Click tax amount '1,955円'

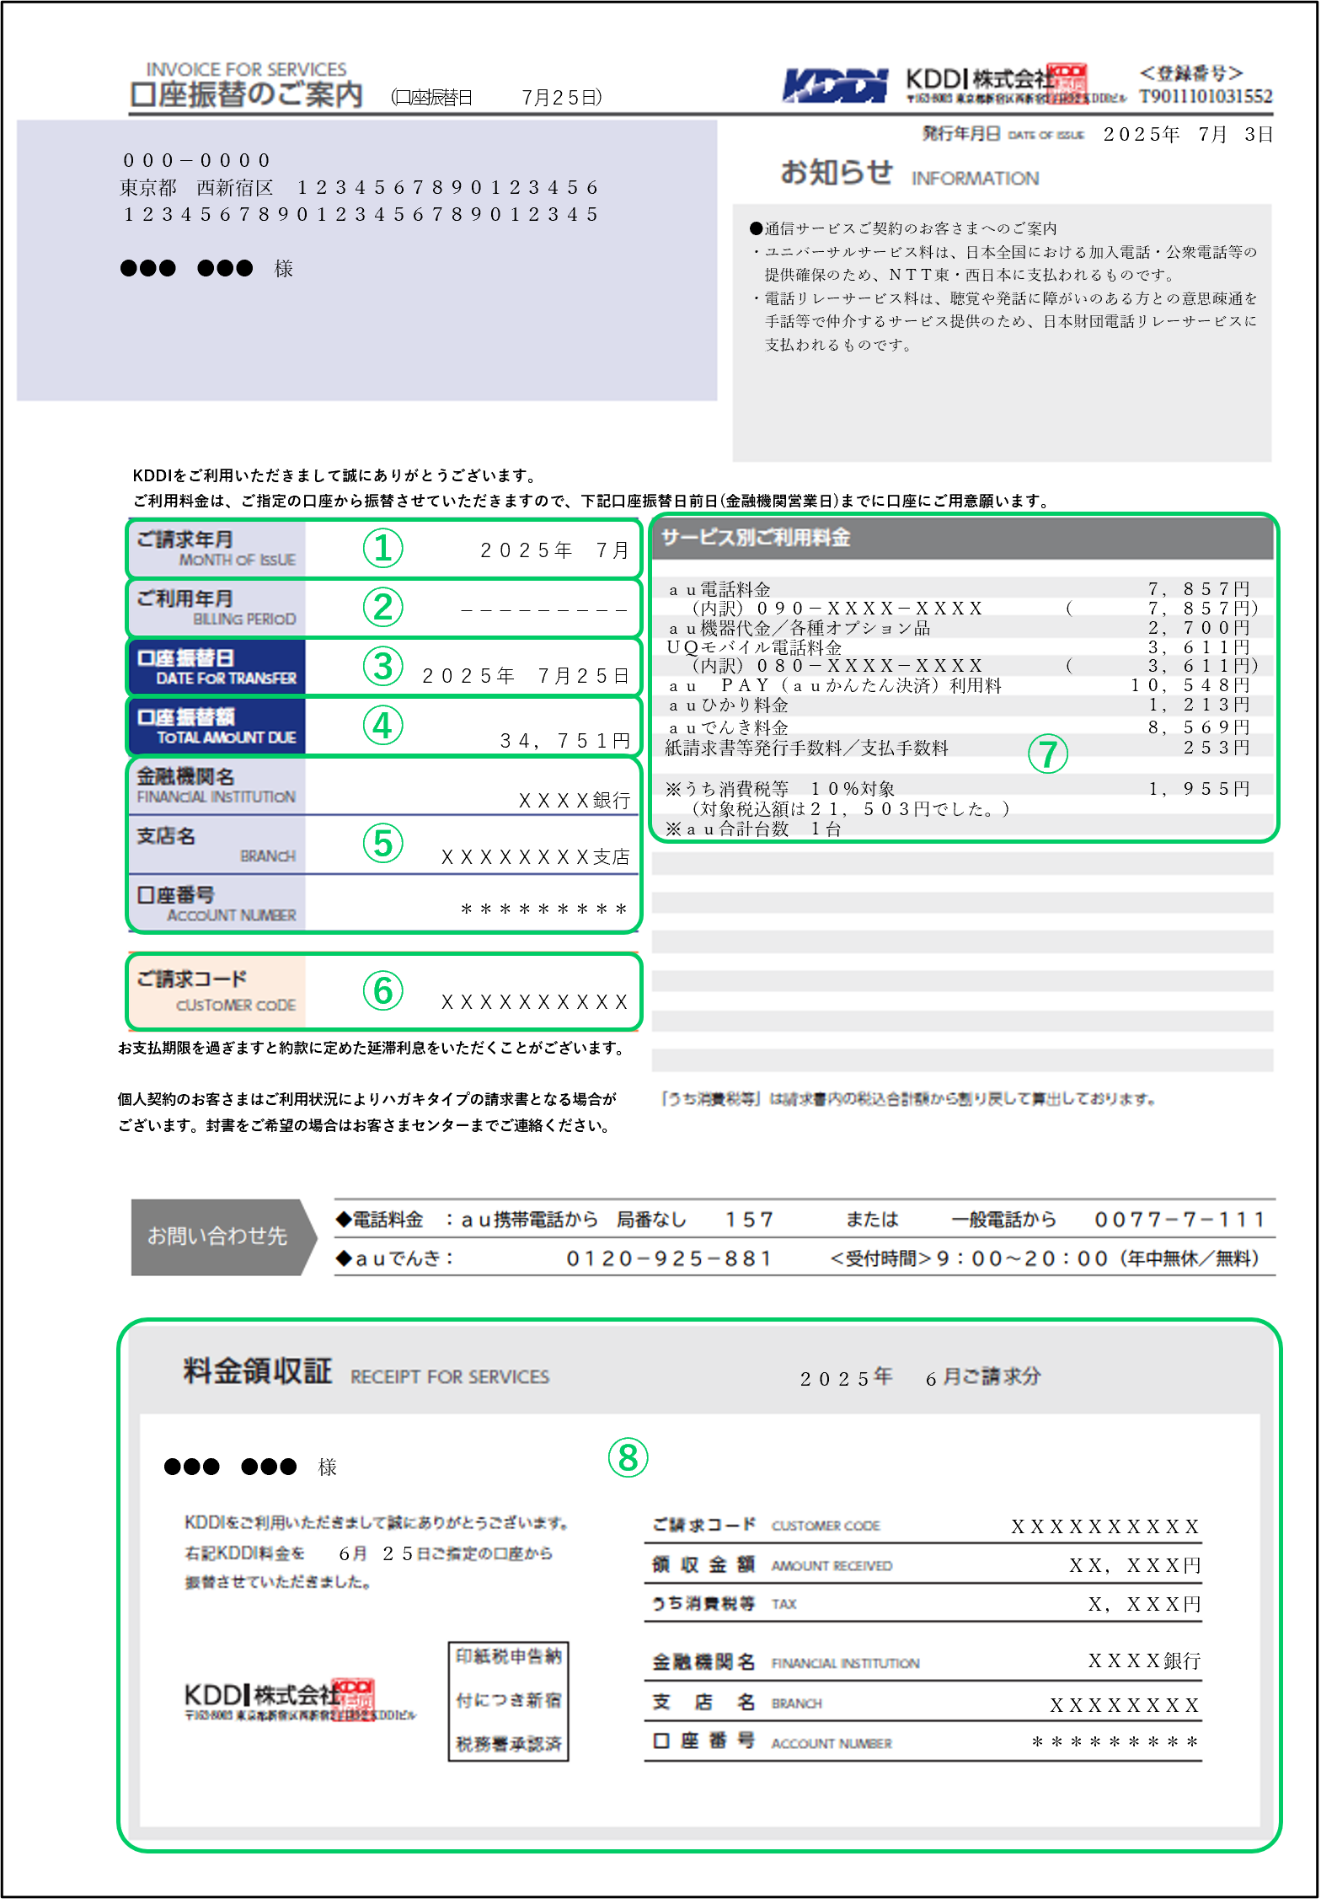1199,789
